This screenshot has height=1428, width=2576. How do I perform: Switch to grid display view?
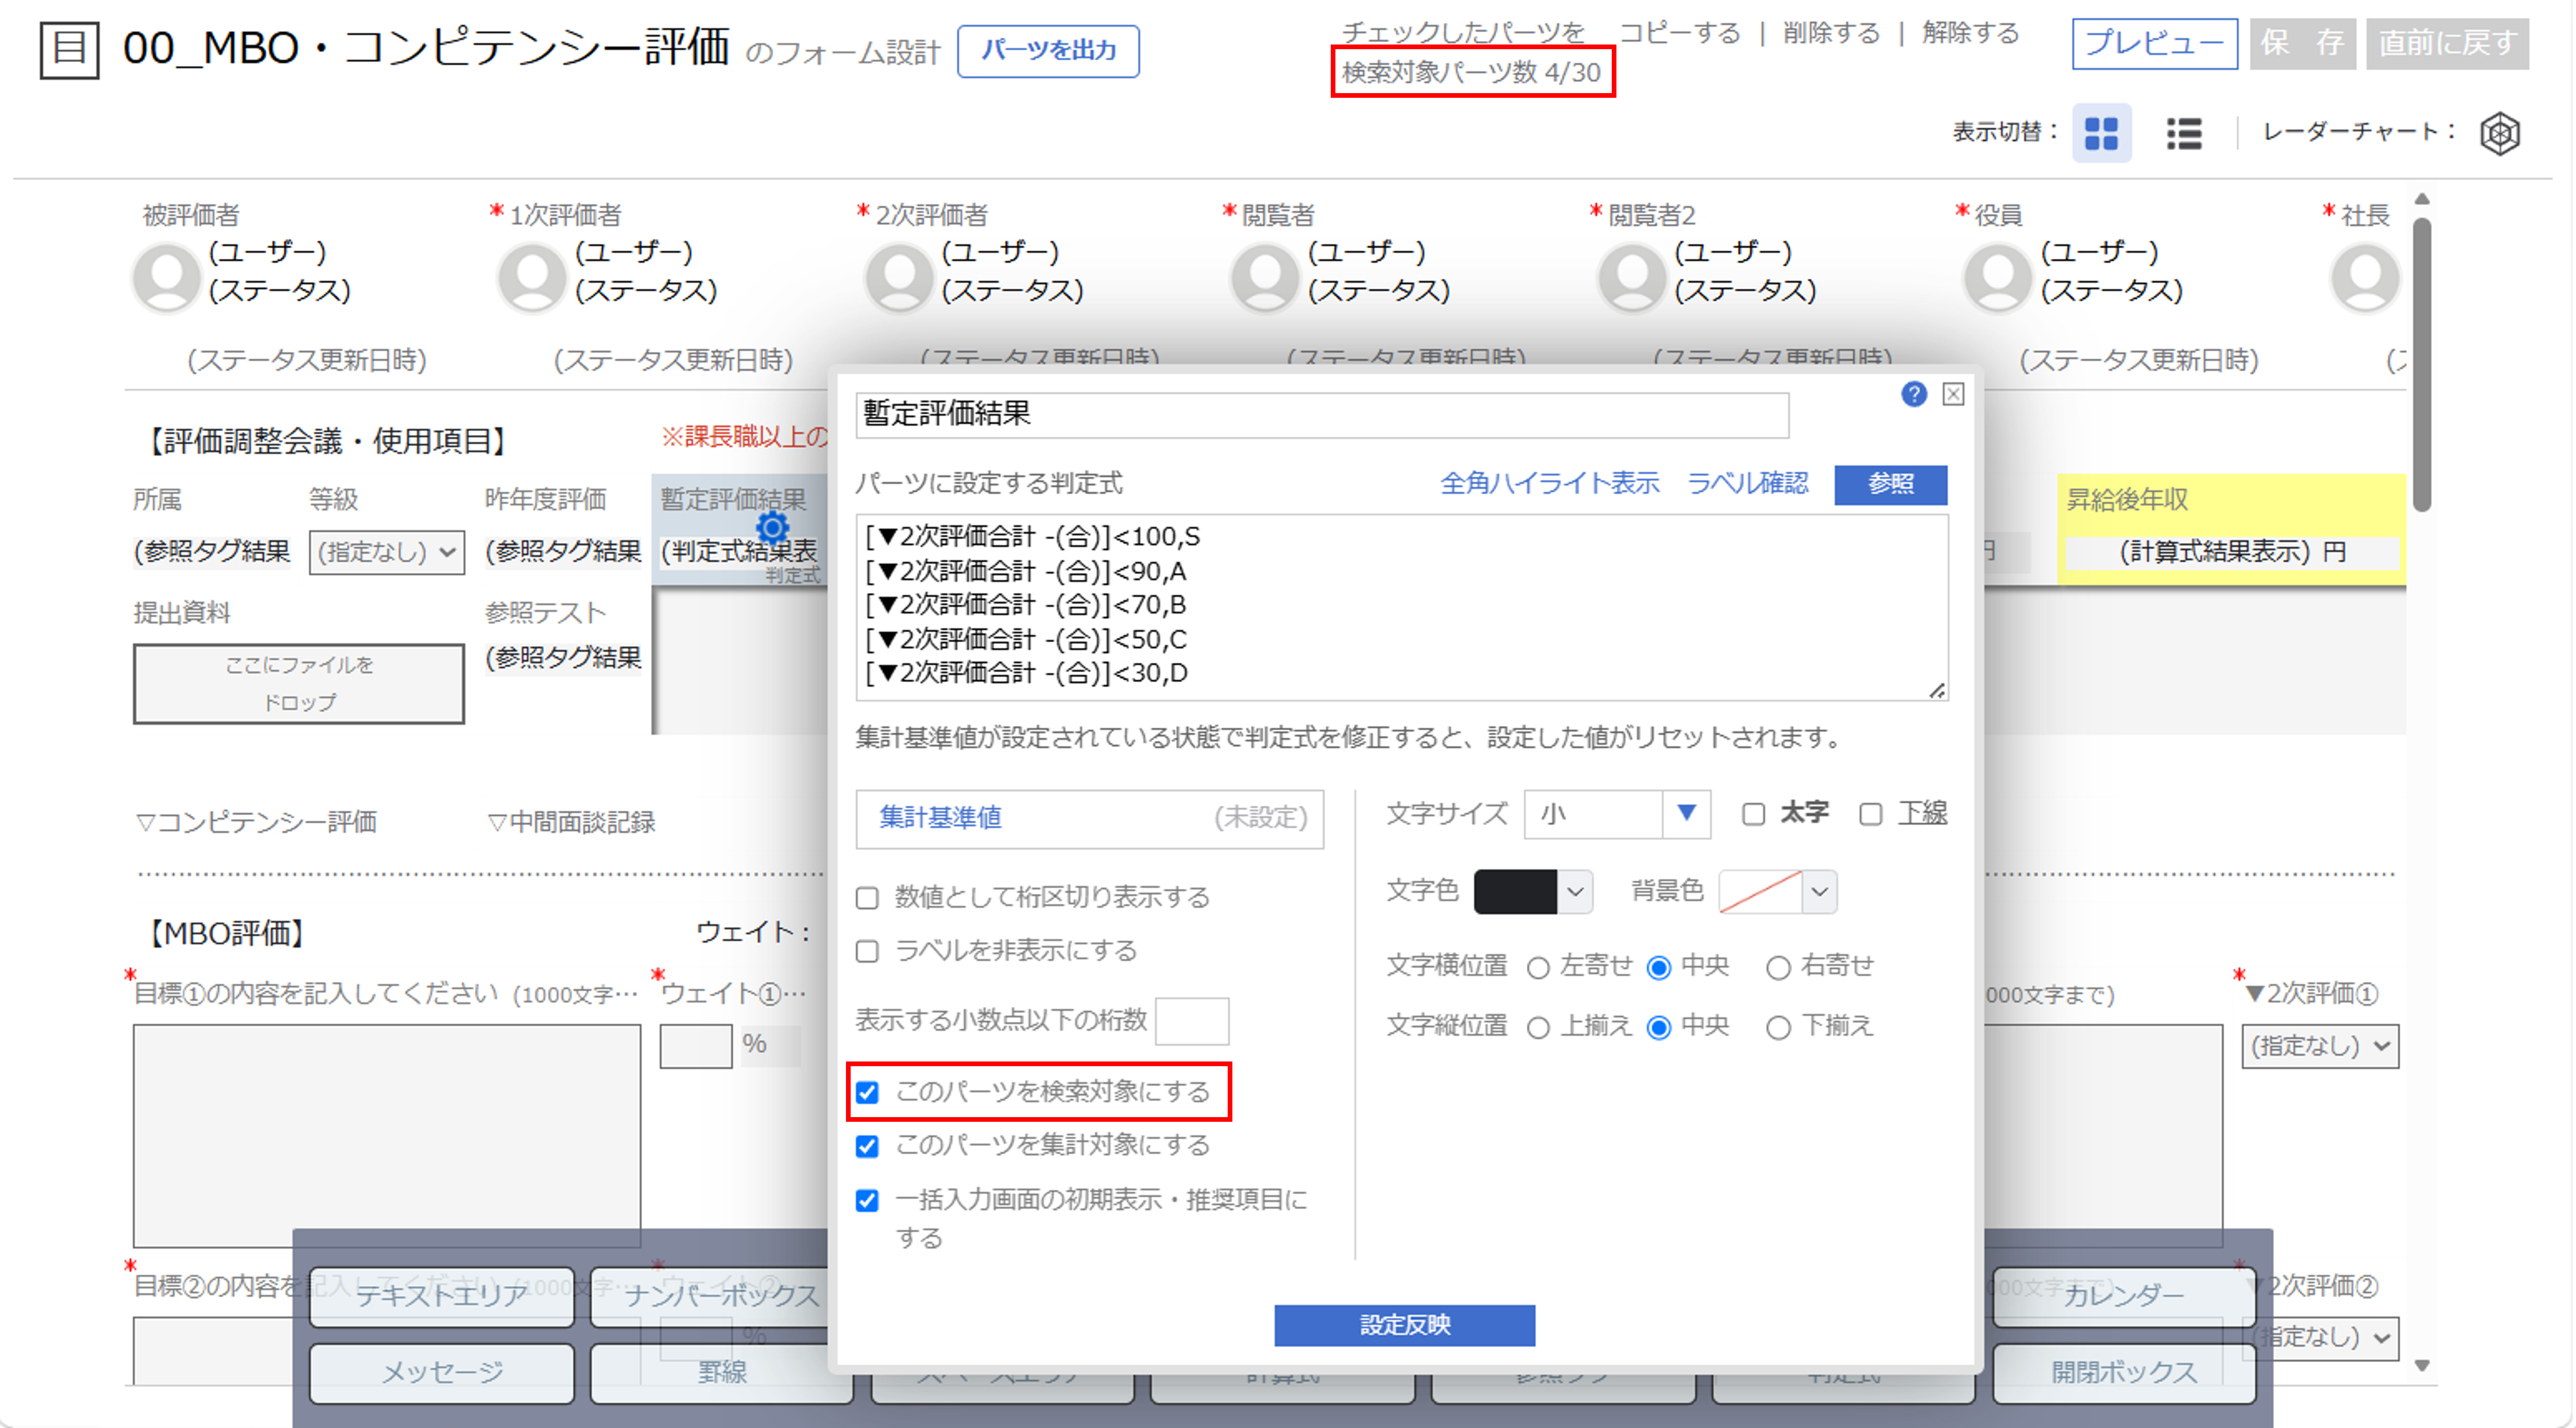(x=2101, y=133)
